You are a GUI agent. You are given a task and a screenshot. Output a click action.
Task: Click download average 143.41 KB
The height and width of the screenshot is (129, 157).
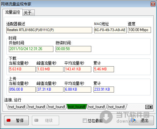coord(78,69)
